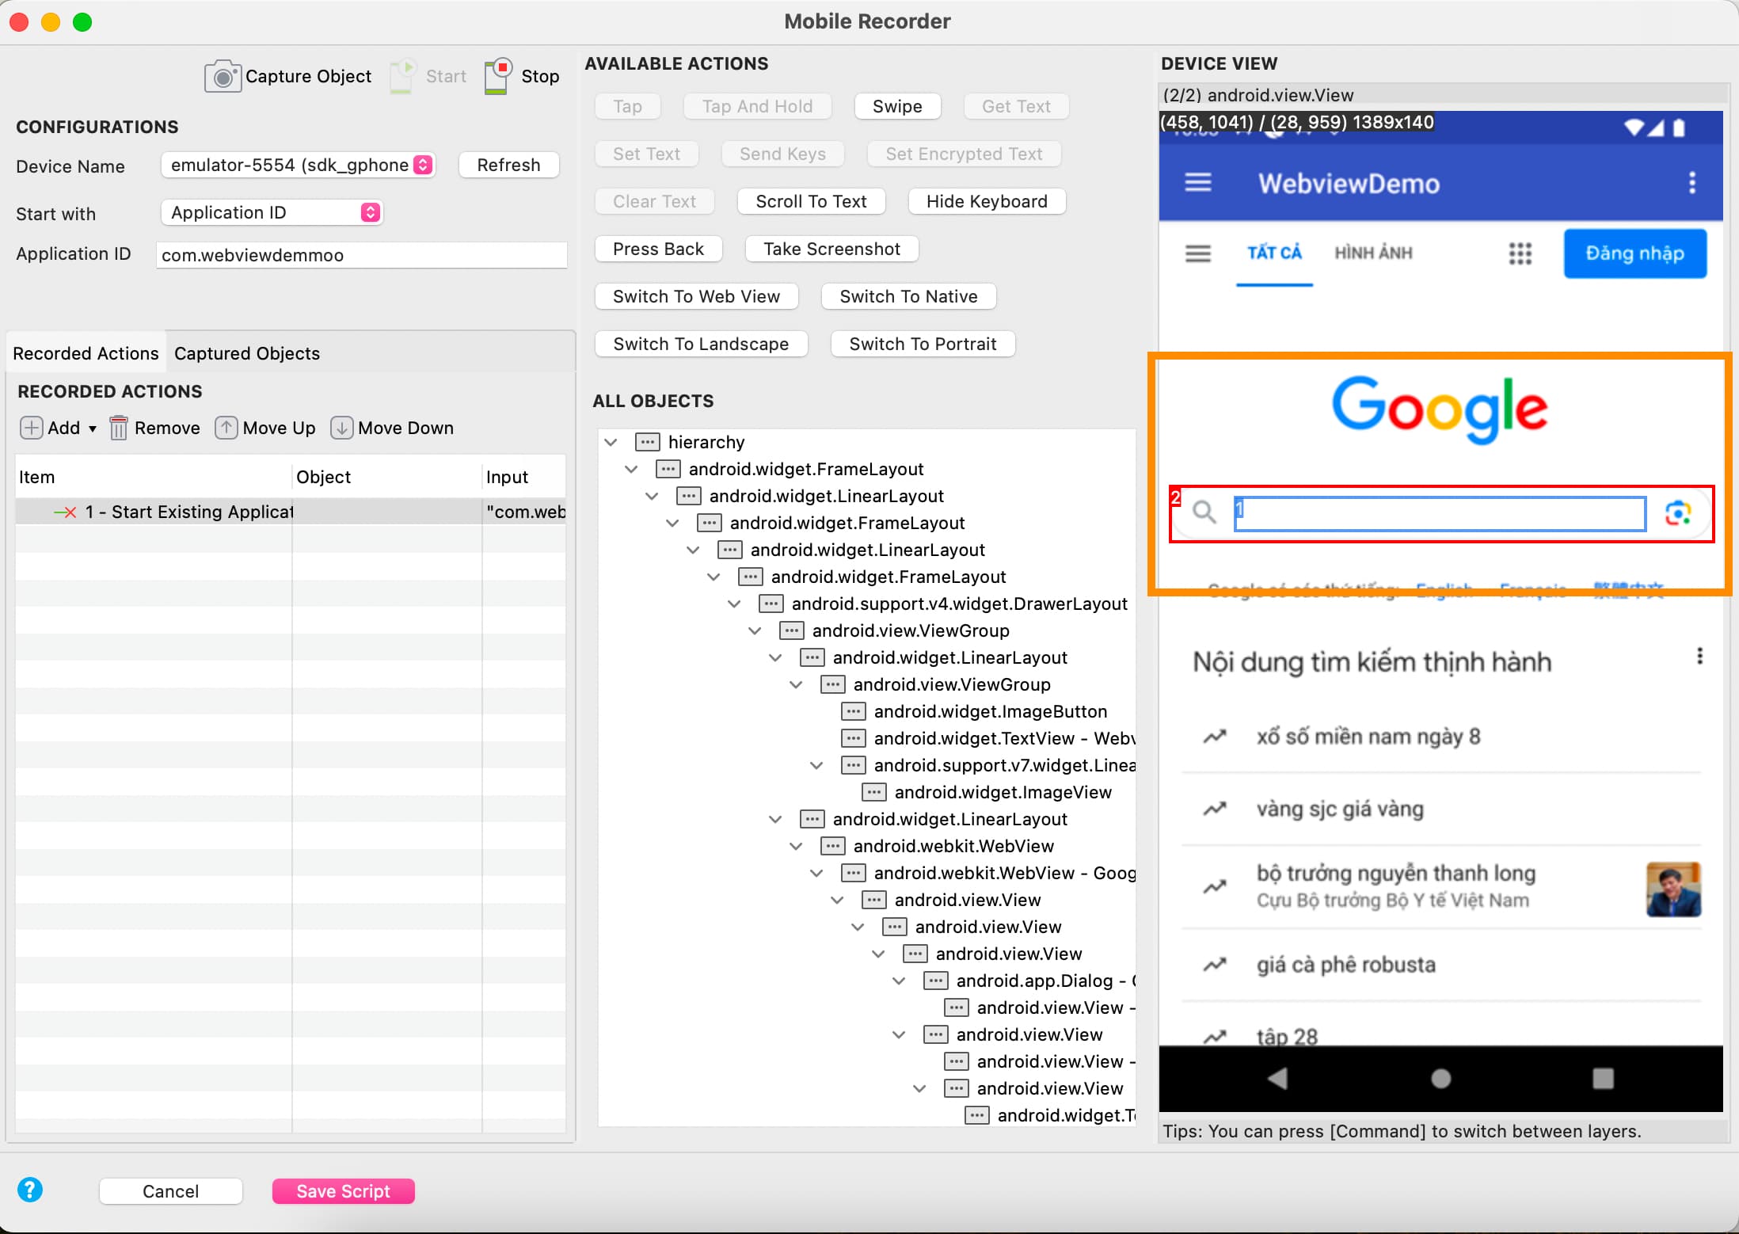Click the Move Up arrow icon
The height and width of the screenshot is (1234, 1739).
pos(226,428)
